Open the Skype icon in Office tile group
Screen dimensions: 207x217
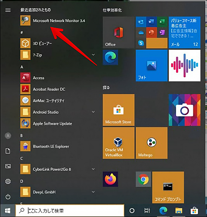tap(141, 43)
